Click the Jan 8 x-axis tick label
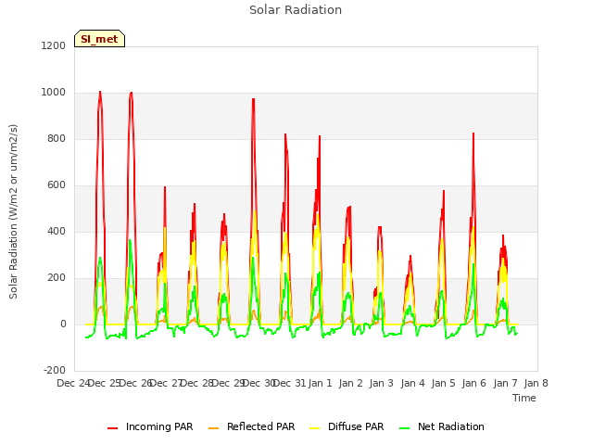 click(x=536, y=383)
